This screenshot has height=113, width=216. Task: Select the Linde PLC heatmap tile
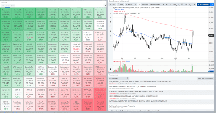click(64, 36)
